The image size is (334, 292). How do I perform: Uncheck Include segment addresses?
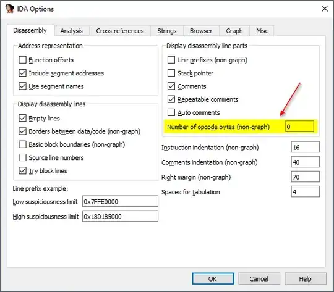click(23, 73)
